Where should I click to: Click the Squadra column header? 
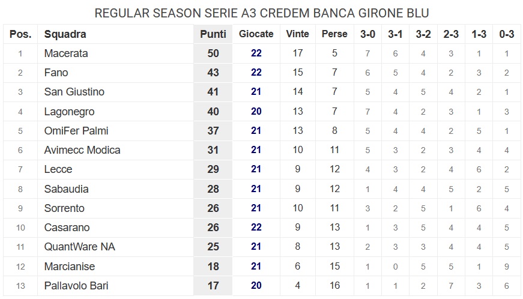(x=65, y=34)
